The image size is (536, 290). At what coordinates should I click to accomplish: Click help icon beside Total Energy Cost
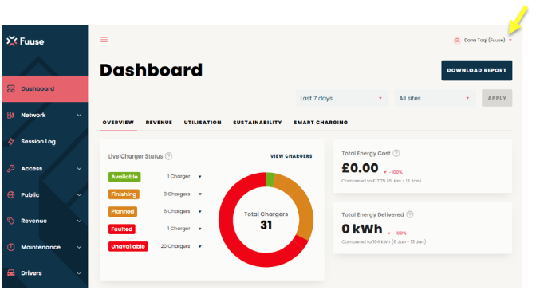(396, 153)
